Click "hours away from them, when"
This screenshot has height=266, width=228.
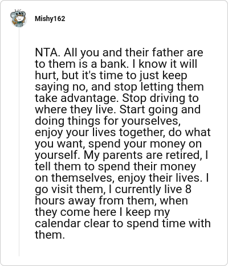tap(111, 200)
